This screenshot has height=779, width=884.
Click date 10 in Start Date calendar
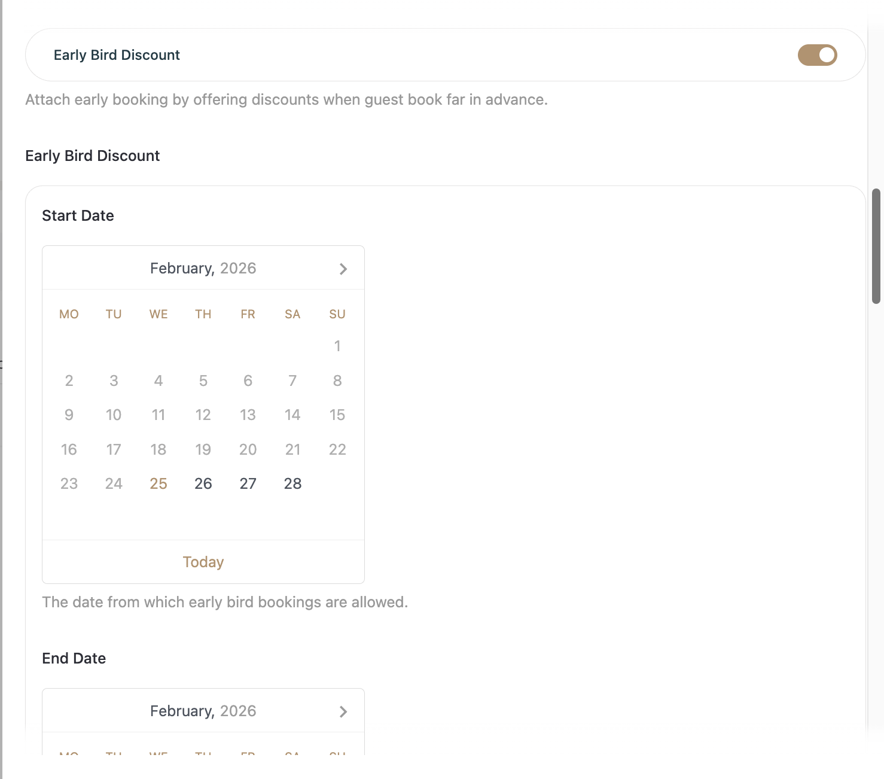click(x=114, y=415)
